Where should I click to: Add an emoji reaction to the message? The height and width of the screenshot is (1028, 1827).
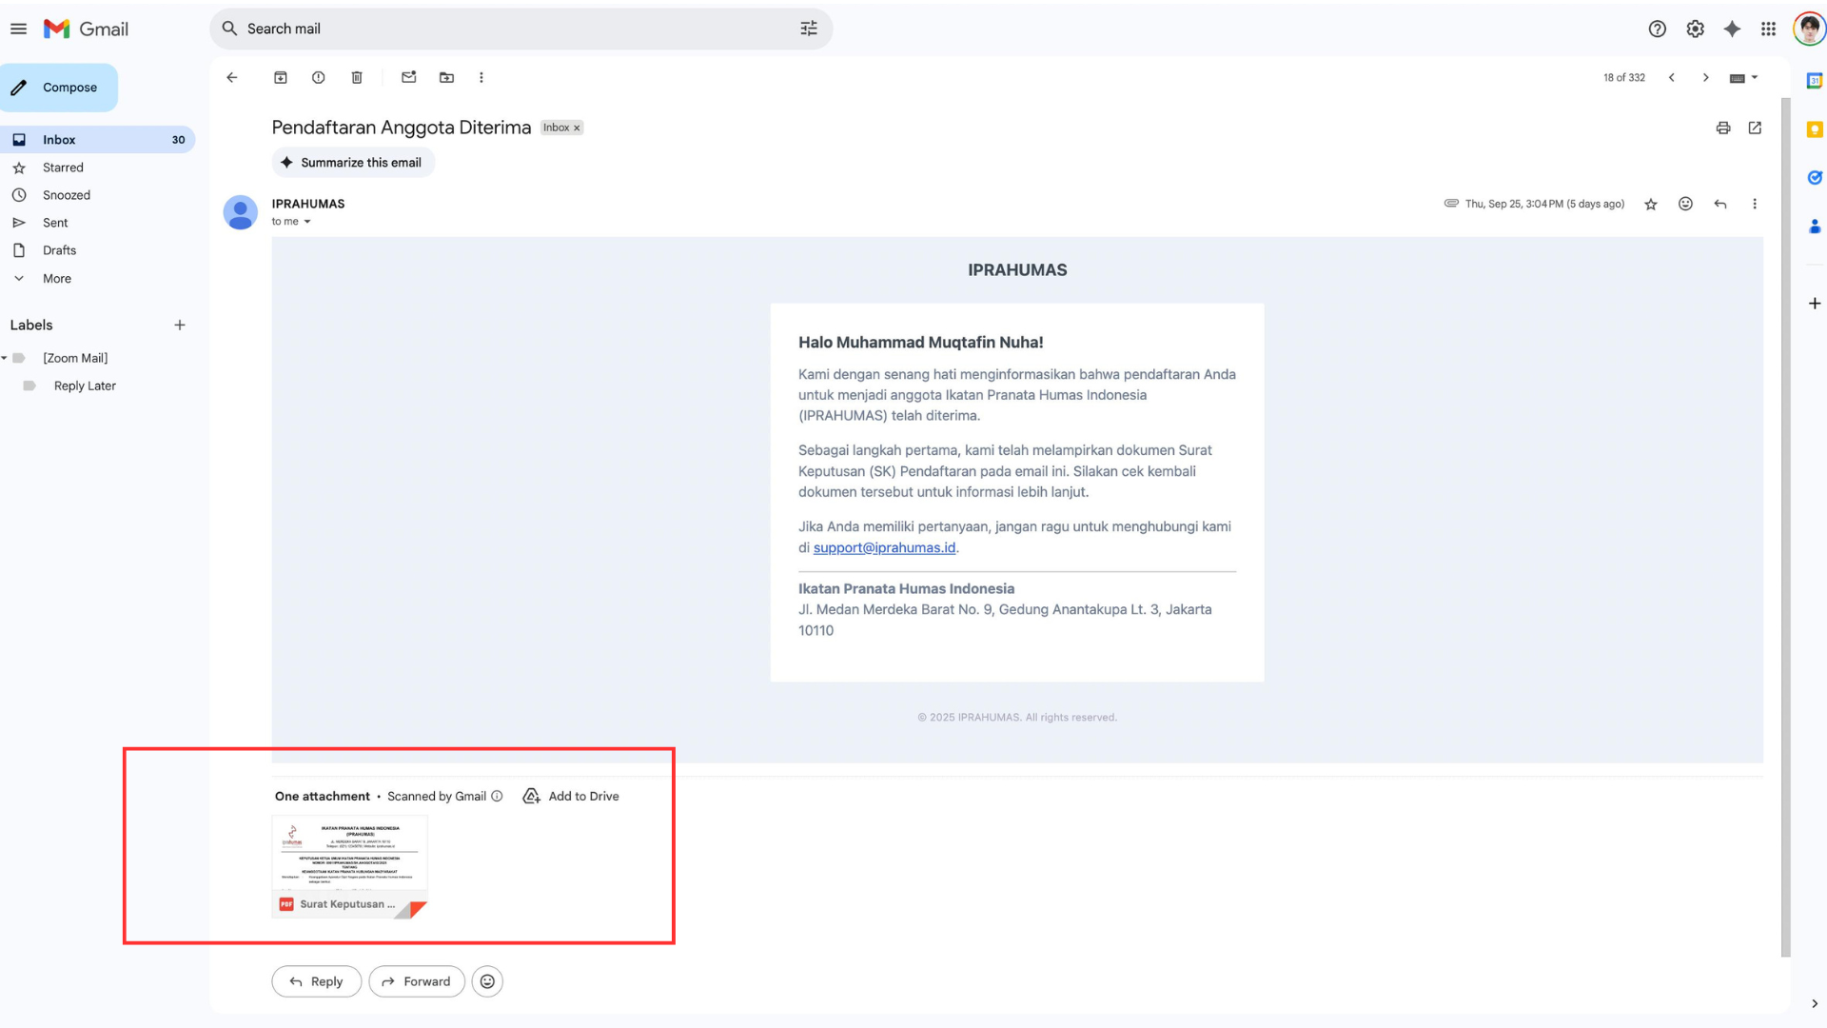coord(1685,204)
